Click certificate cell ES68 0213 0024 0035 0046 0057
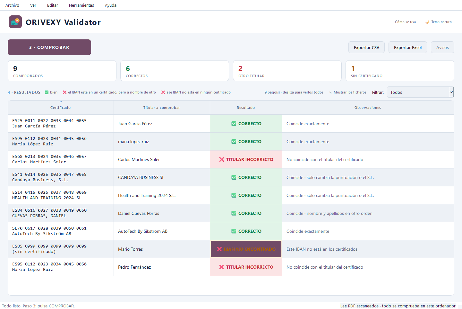The height and width of the screenshot is (309, 462). pyautogui.click(x=61, y=159)
